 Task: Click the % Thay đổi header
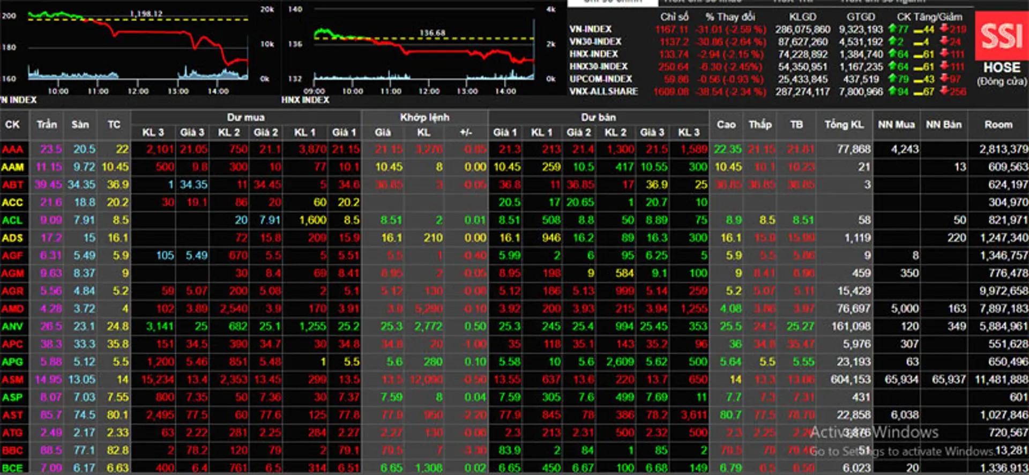730,17
